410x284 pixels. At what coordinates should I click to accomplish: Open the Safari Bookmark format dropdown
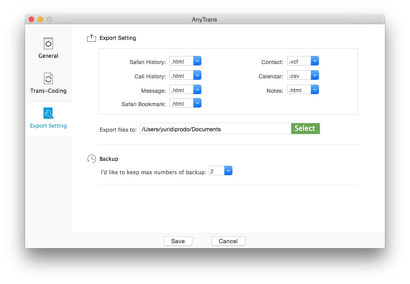coord(185,103)
